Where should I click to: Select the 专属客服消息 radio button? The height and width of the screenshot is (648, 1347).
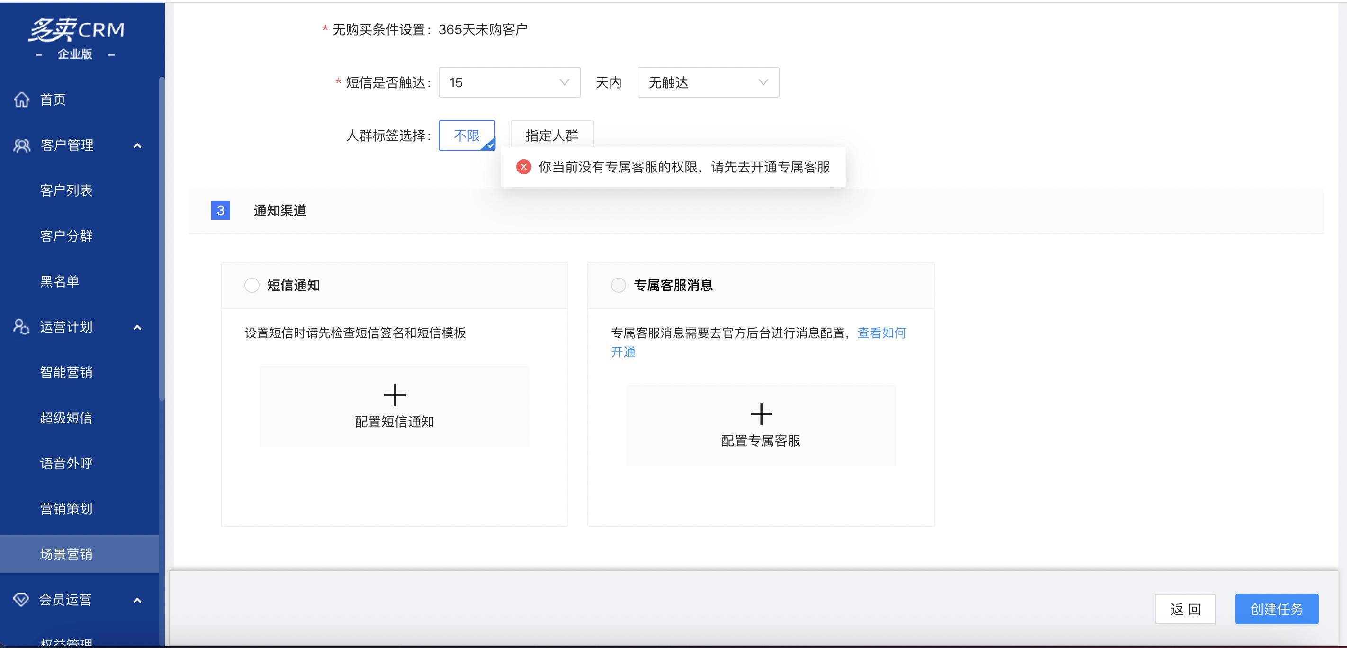[618, 285]
